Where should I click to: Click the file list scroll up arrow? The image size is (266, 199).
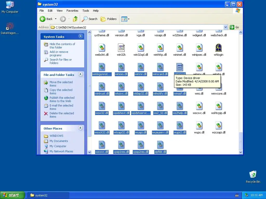coord(241,32)
